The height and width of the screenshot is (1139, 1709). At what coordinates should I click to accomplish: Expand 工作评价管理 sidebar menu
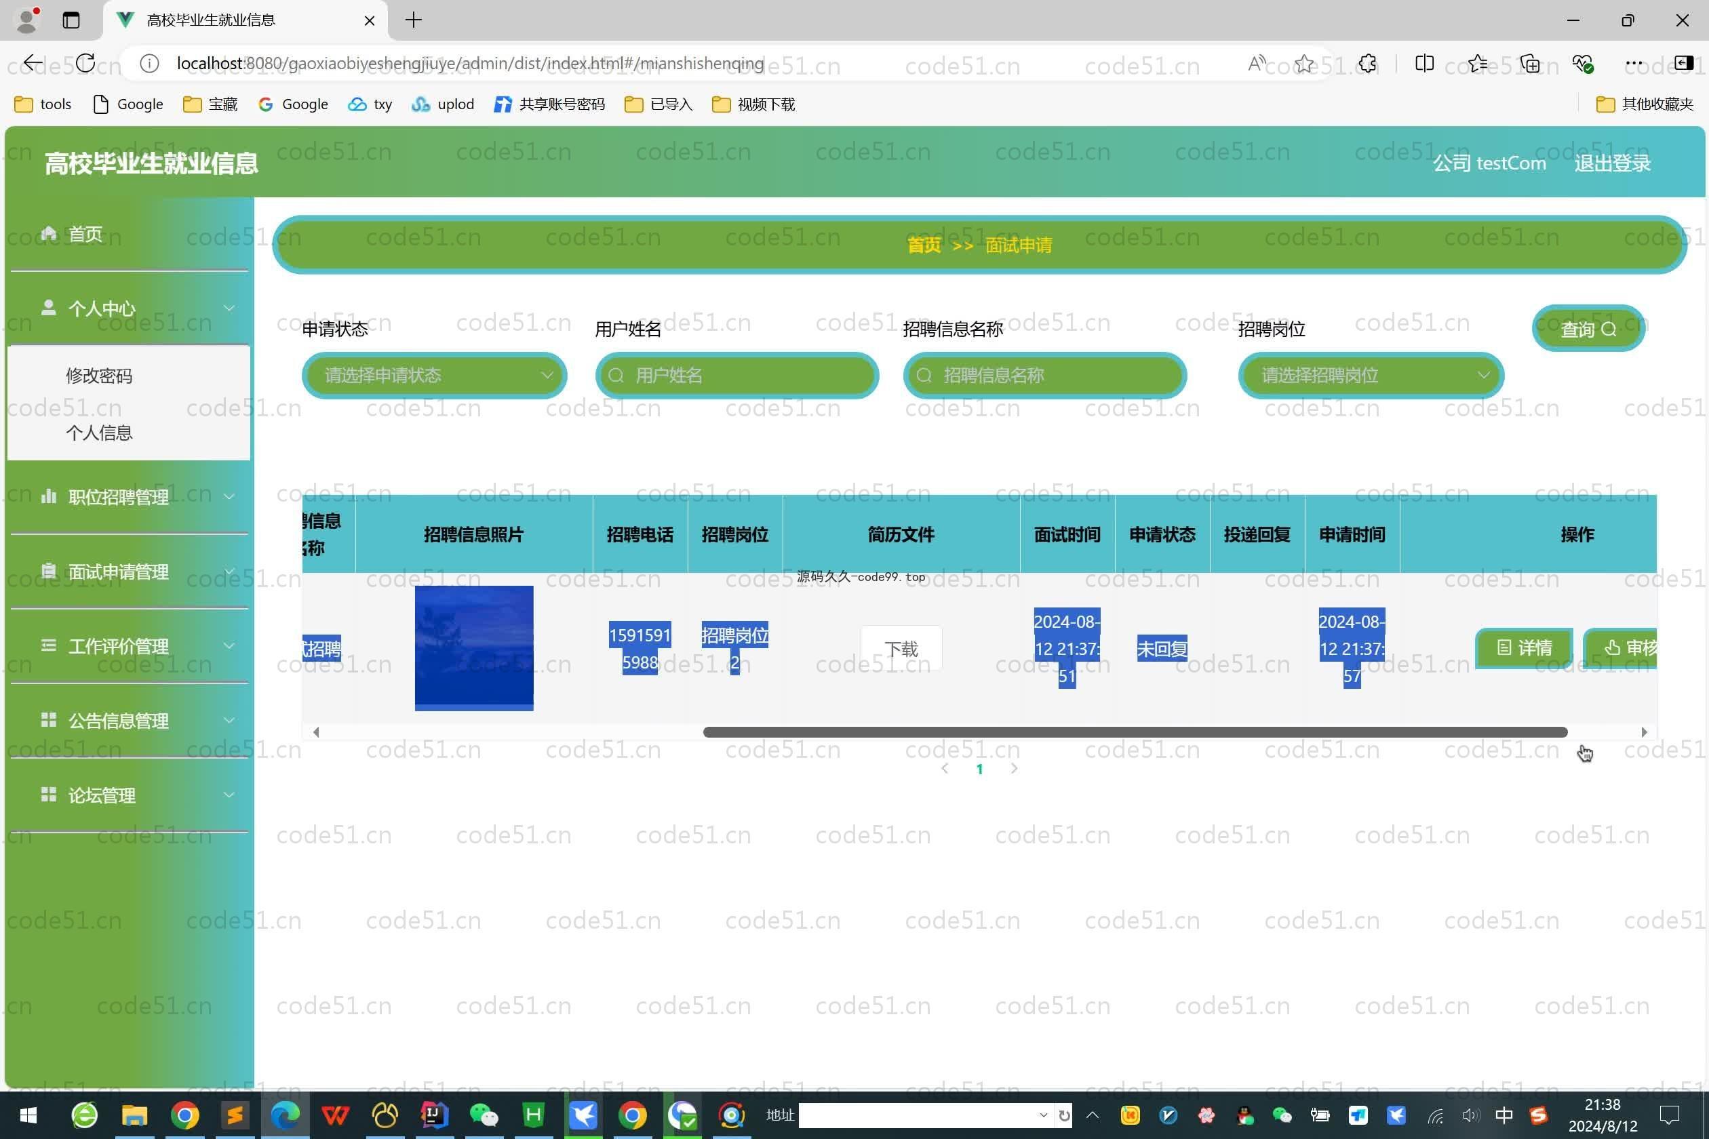[x=130, y=645]
